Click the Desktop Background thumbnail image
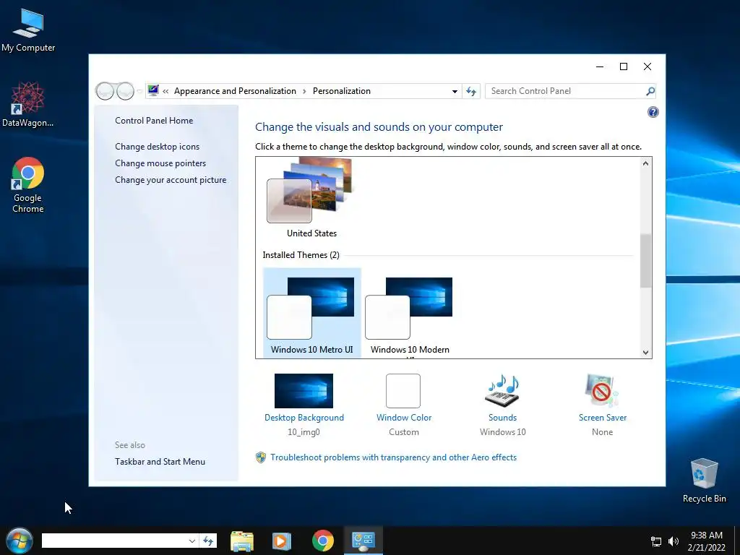 pos(304,391)
